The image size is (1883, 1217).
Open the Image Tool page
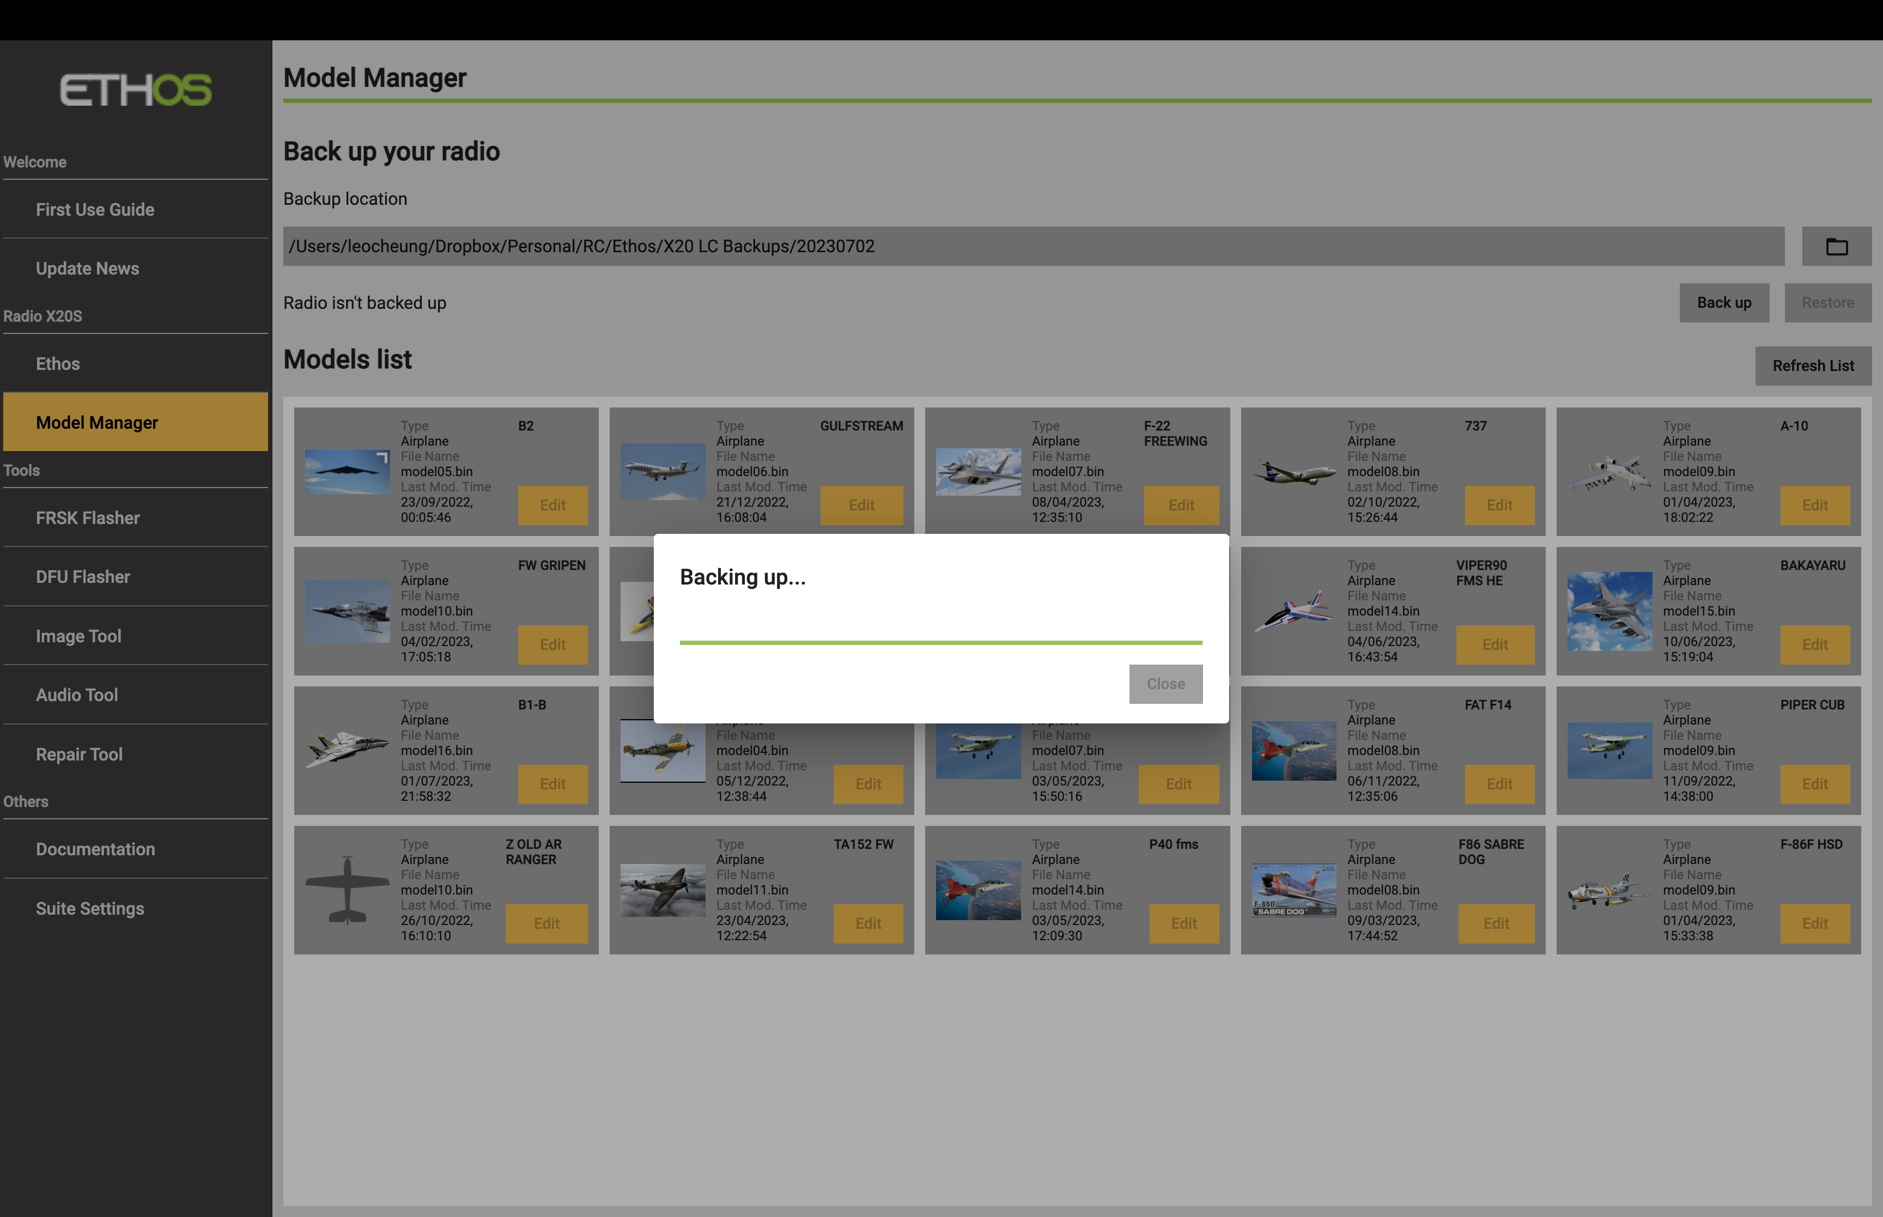coord(78,635)
